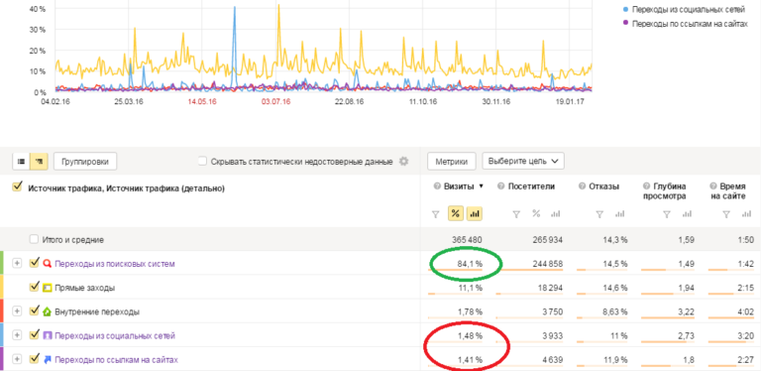
Task: Open settings gear for unreliable data
Action: click(x=403, y=162)
